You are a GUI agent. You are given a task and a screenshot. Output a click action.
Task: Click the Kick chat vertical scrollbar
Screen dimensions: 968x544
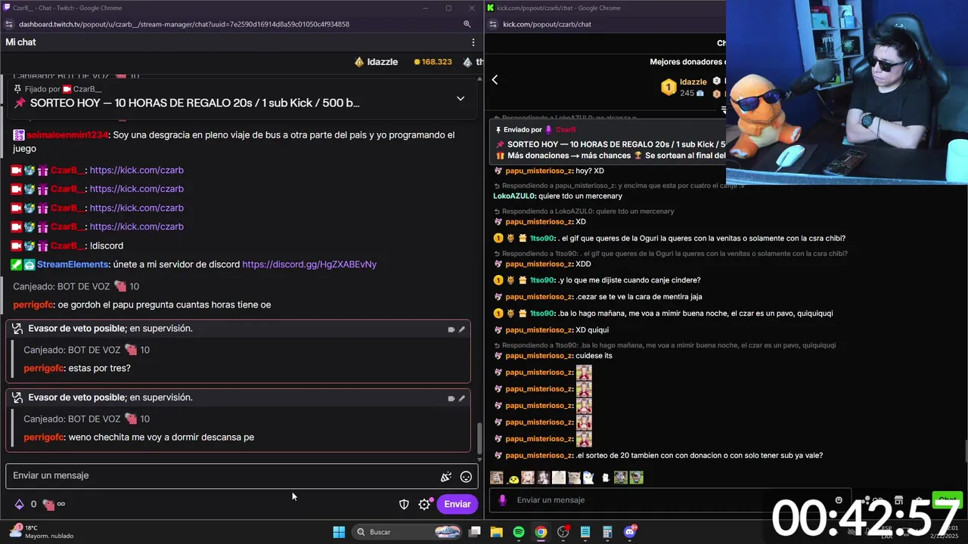pyautogui.click(x=966, y=451)
